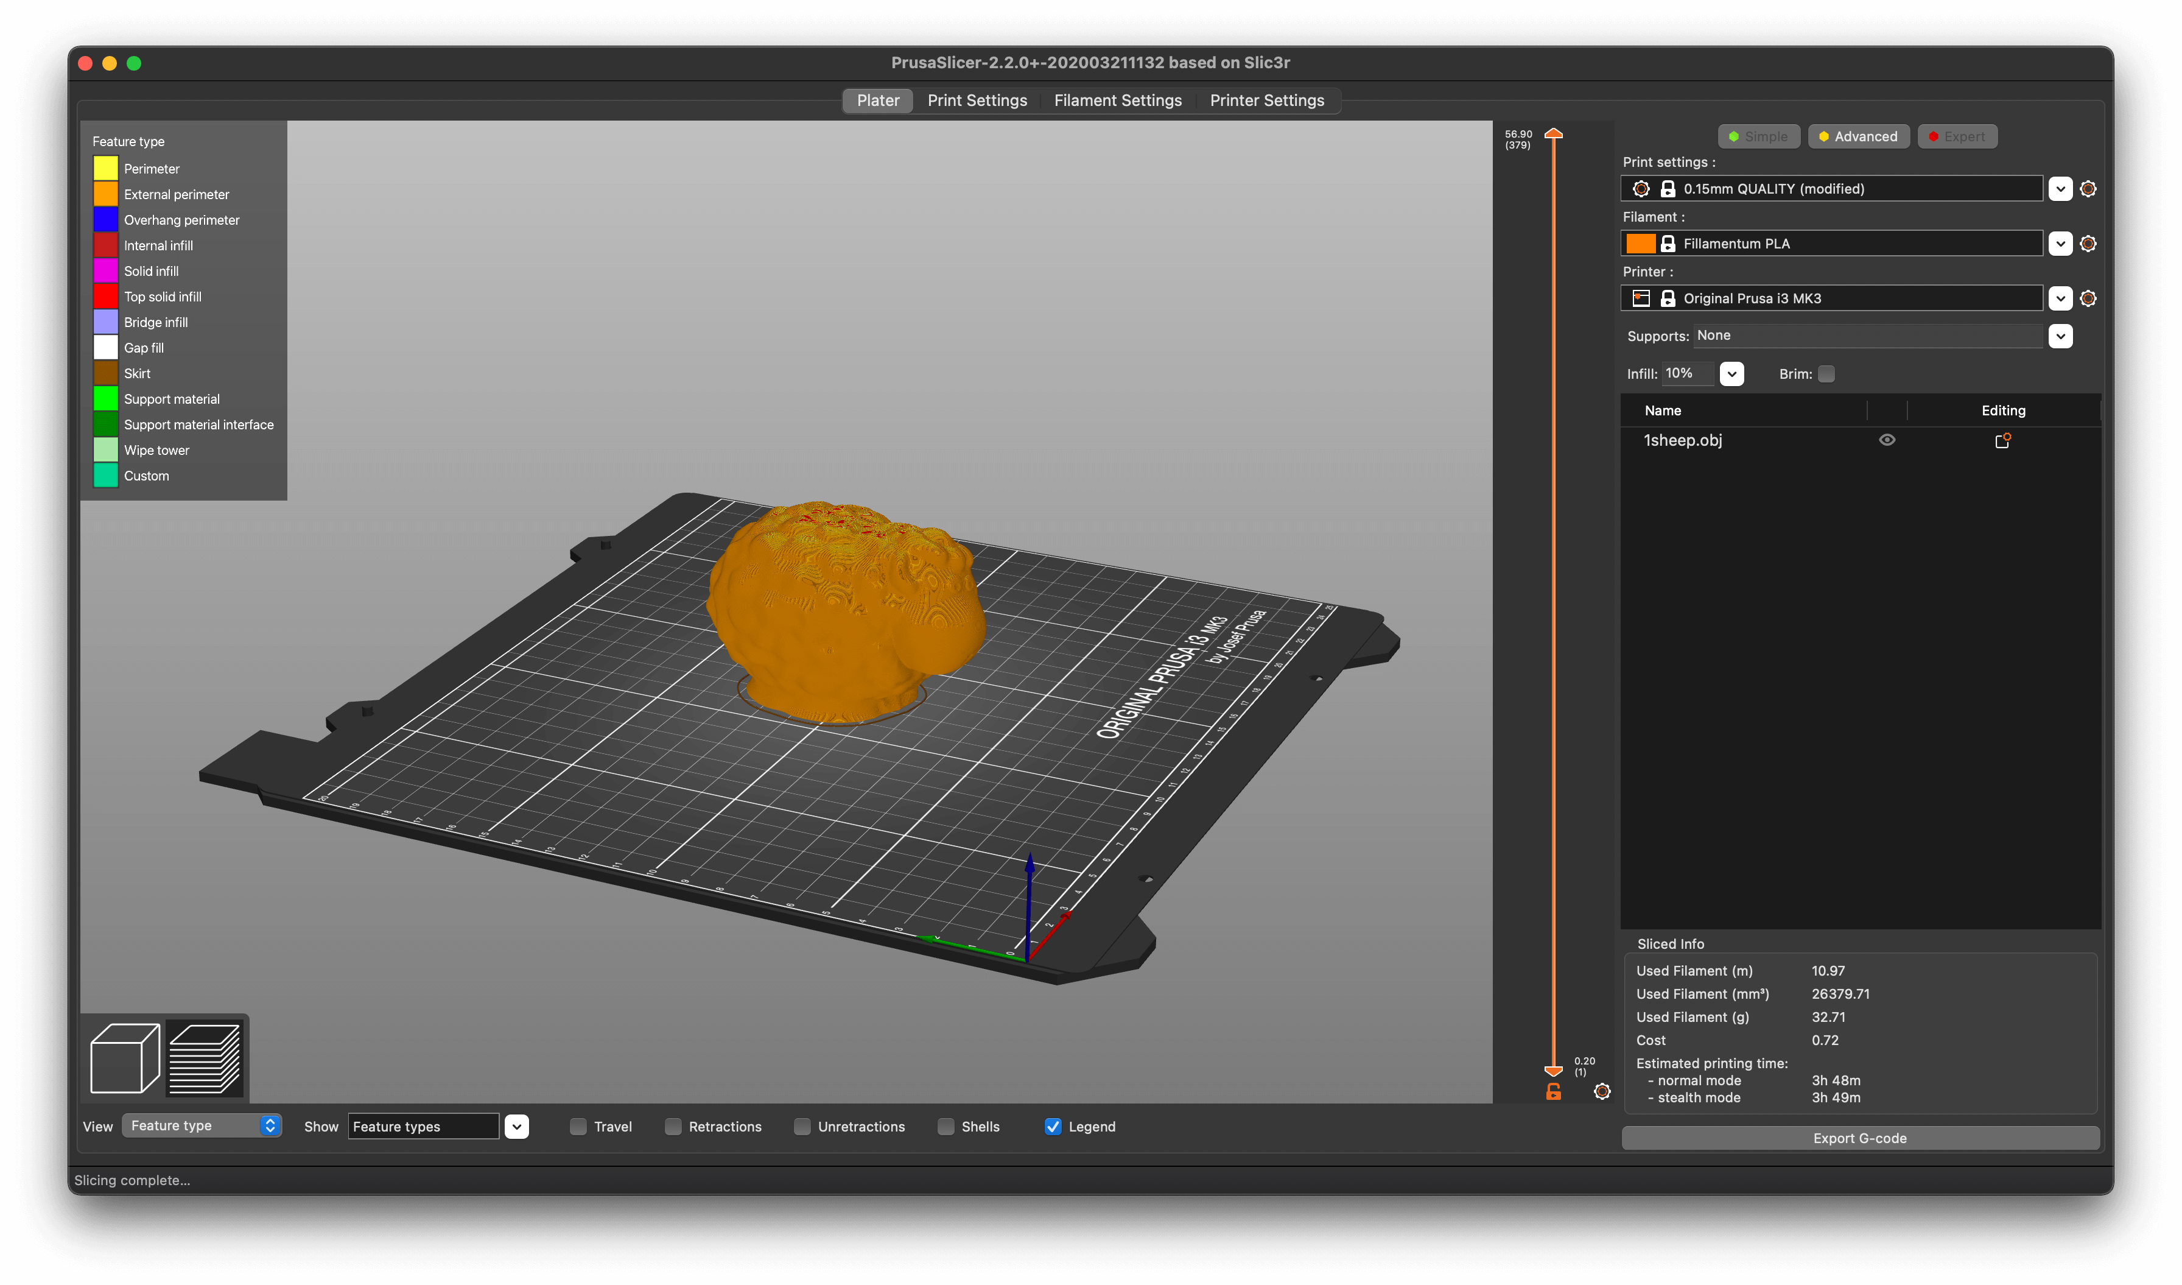Click the 'Top solid infill' legend label
Screen dimensions: 2182x1285
163,297
